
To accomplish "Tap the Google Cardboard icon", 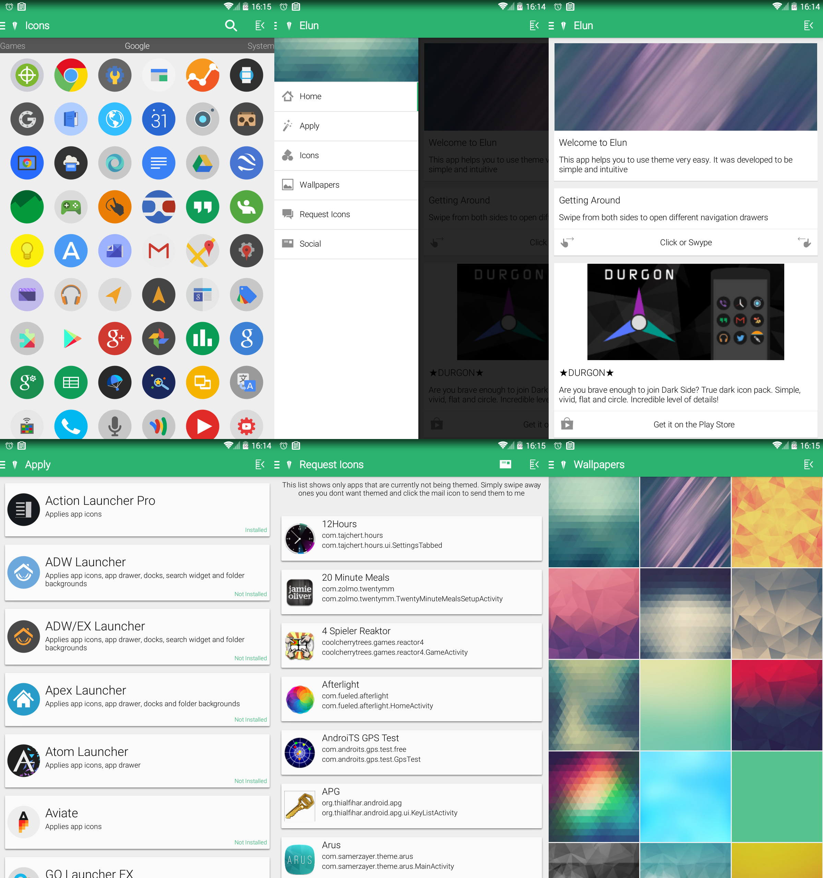I will coord(246,119).
